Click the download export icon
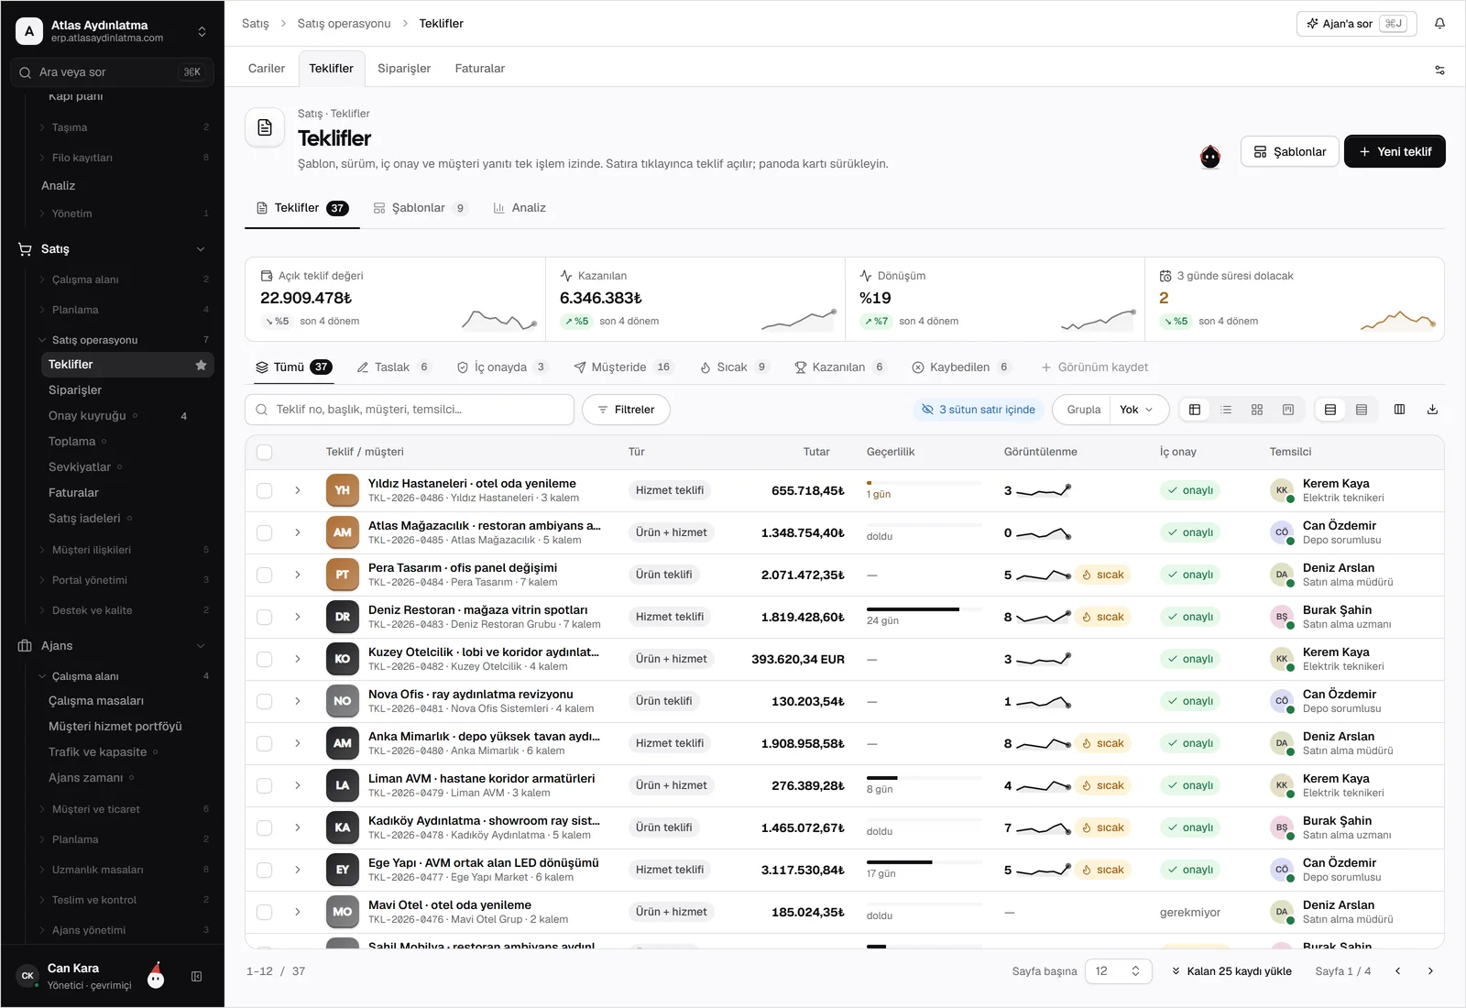 [1432, 410]
